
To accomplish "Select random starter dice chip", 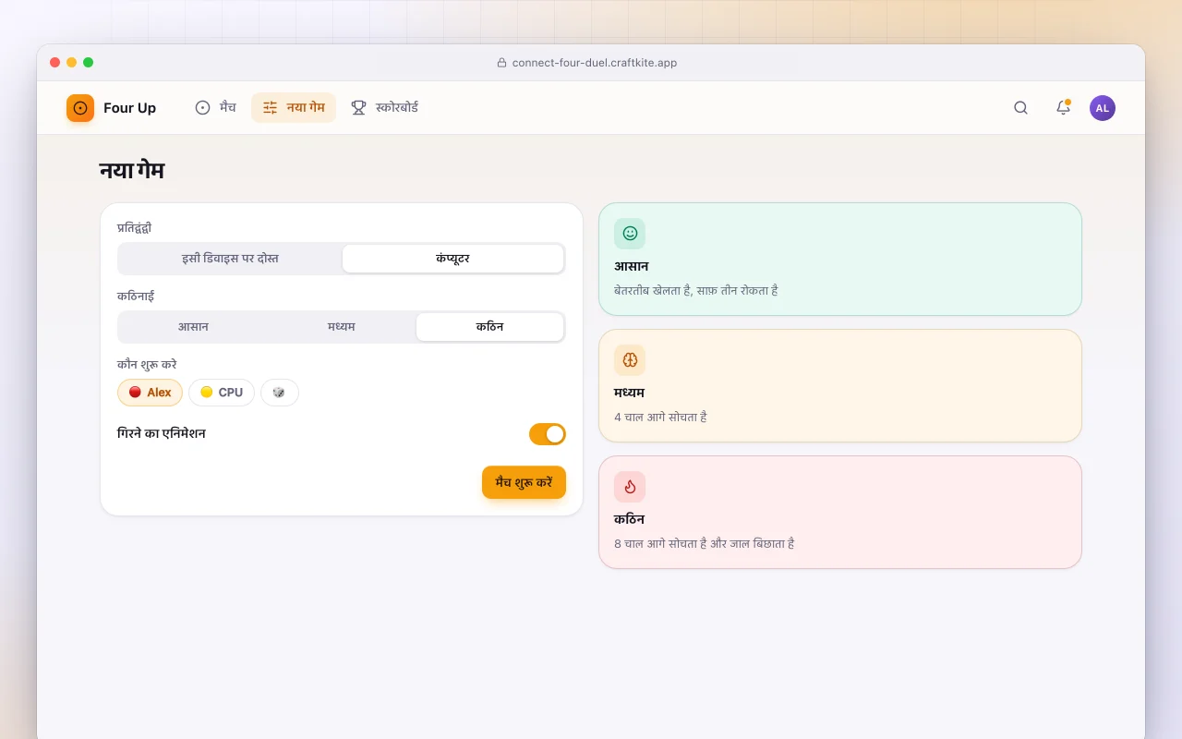I will tap(280, 393).
